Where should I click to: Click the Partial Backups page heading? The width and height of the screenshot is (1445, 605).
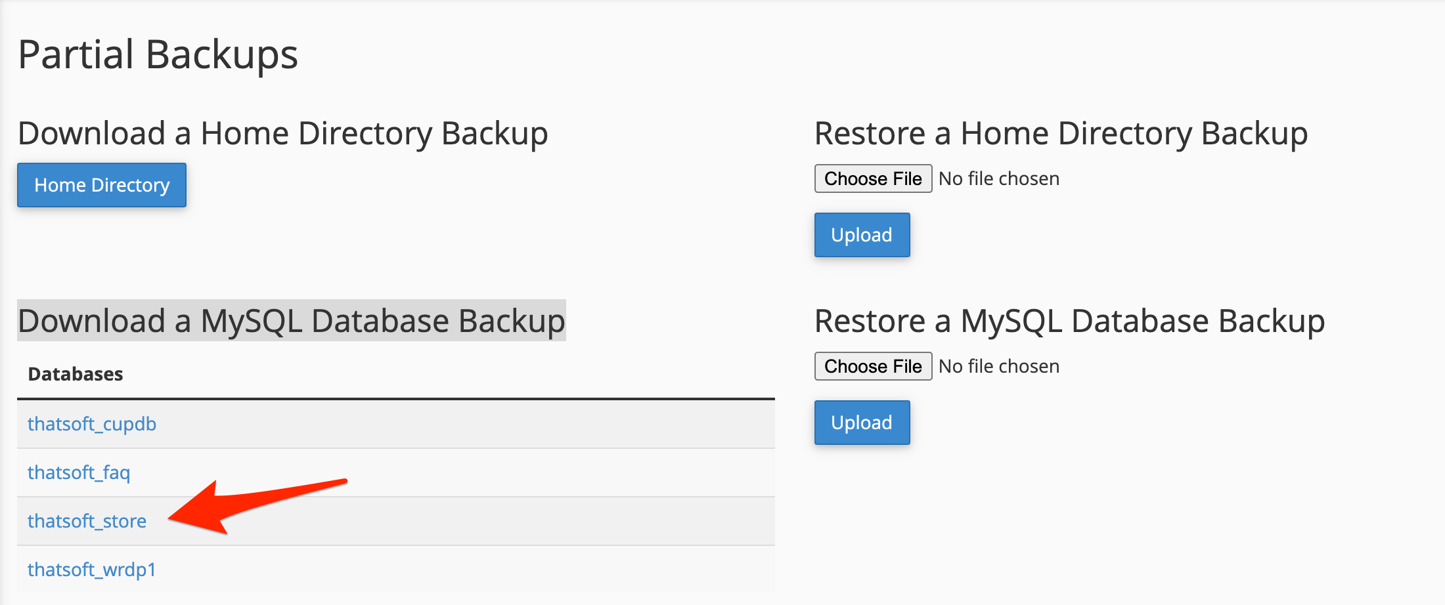coord(158,54)
